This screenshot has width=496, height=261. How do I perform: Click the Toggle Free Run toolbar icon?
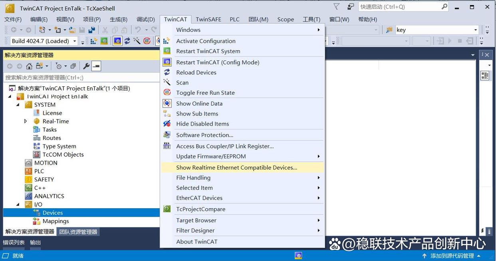[x=147, y=41]
